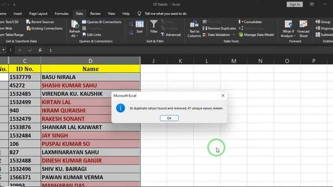This screenshot has height=187, width=333.
Task: Select cell with BASU NIRALA
Action: (91, 77)
